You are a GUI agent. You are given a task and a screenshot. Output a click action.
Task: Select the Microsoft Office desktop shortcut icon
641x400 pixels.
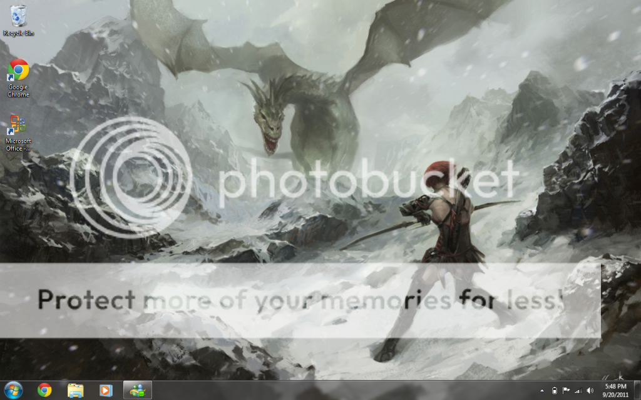18,125
